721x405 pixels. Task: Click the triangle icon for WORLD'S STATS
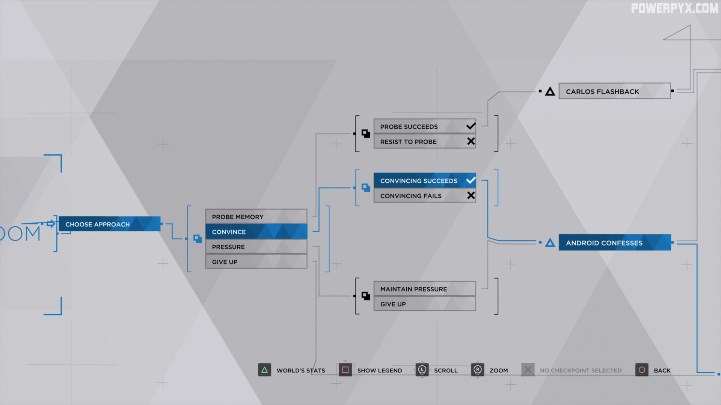point(265,370)
